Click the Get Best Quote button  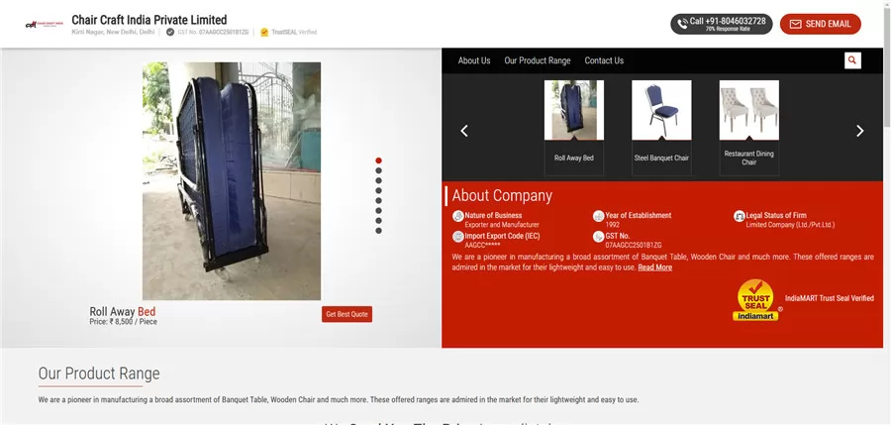pyautogui.click(x=346, y=314)
